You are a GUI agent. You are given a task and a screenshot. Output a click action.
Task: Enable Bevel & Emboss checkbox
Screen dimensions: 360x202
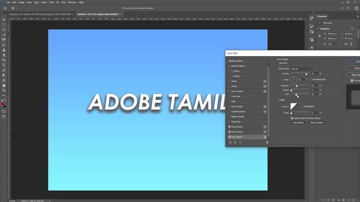229,66
